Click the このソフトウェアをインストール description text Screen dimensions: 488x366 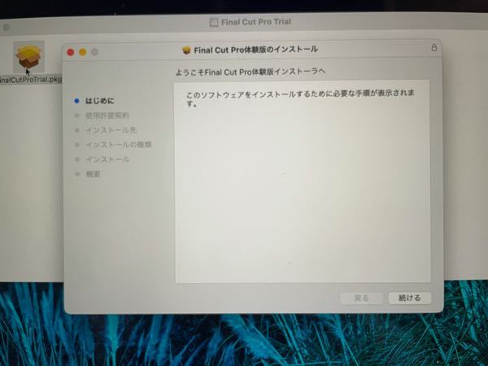point(300,98)
